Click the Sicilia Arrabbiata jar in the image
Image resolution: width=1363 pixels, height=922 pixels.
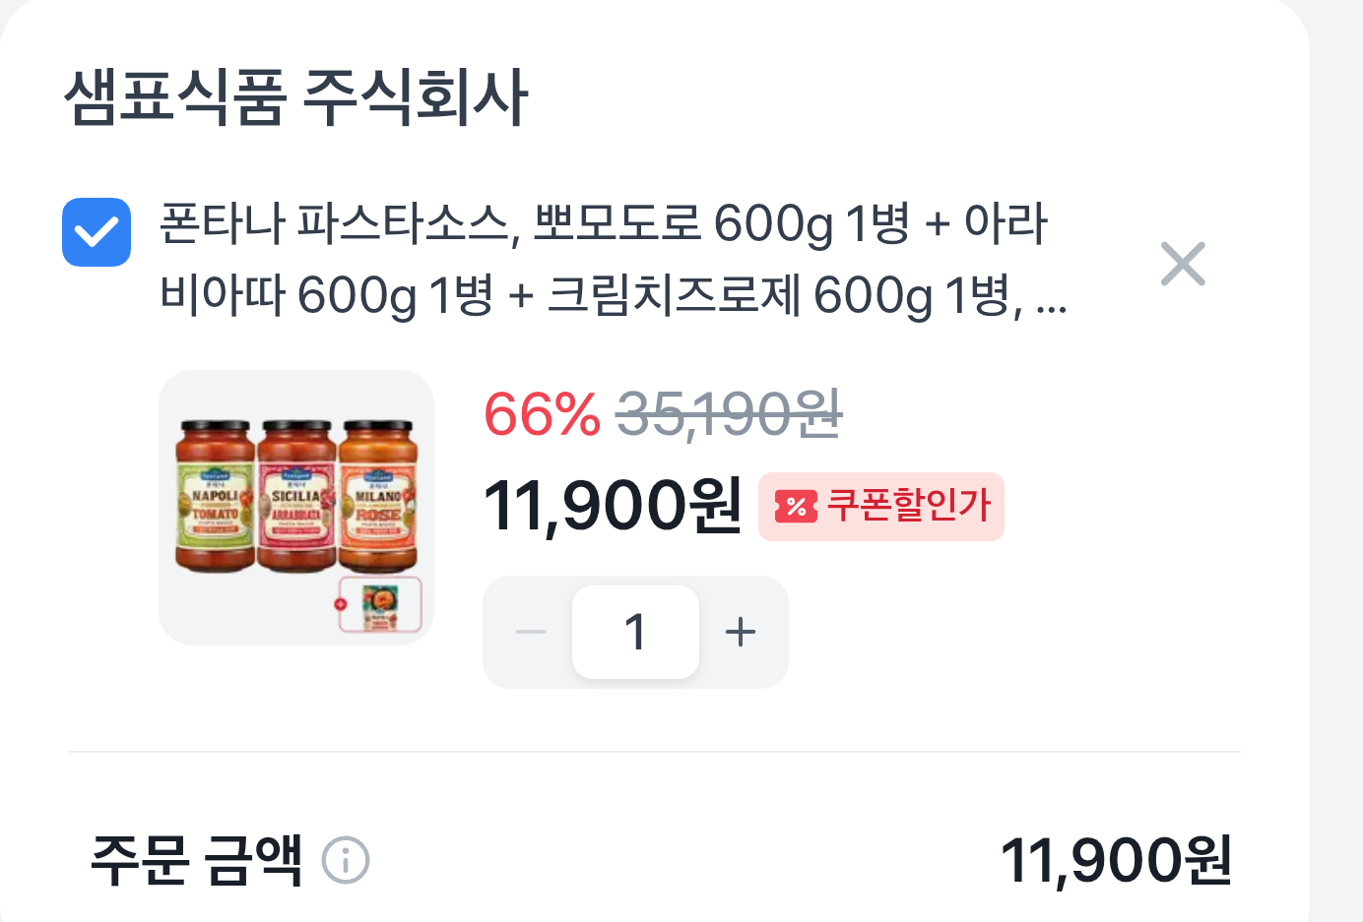tap(296, 496)
